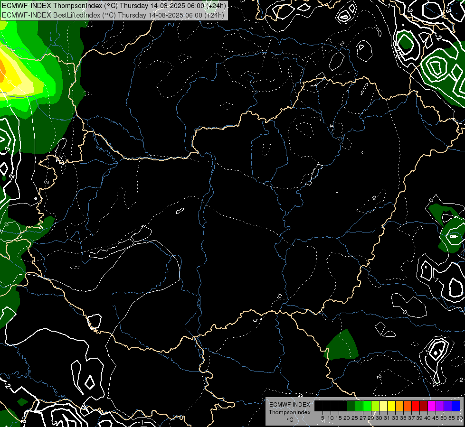The image size is (465, 427).
Task: Click the legend tick label "50"
Action: coord(444,418)
